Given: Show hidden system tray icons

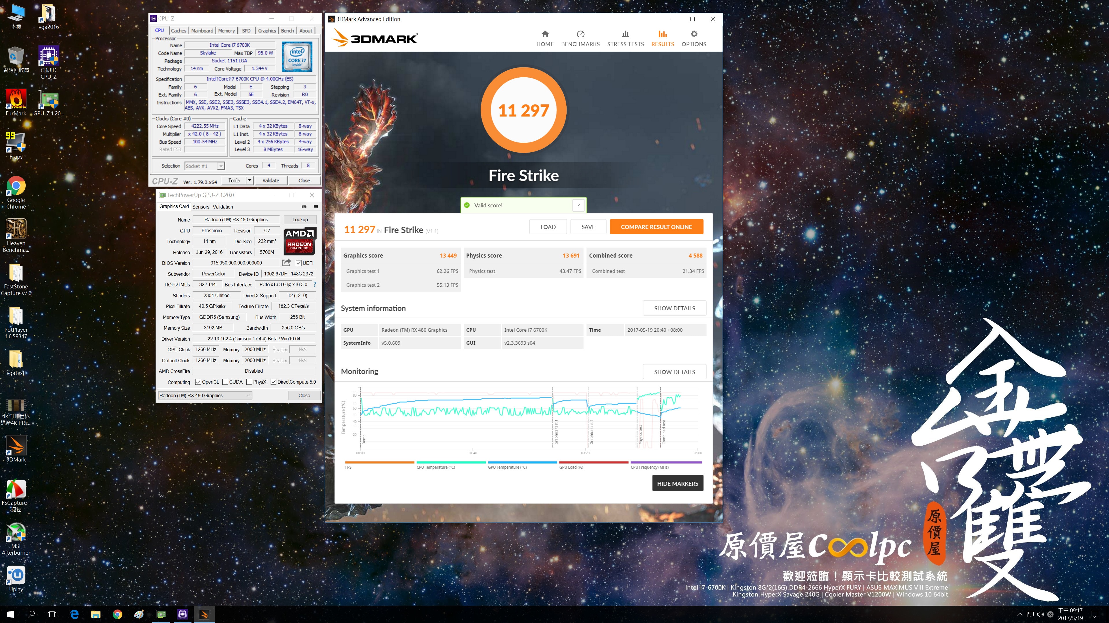Looking at the screenshot, I should coord(1019,614).
